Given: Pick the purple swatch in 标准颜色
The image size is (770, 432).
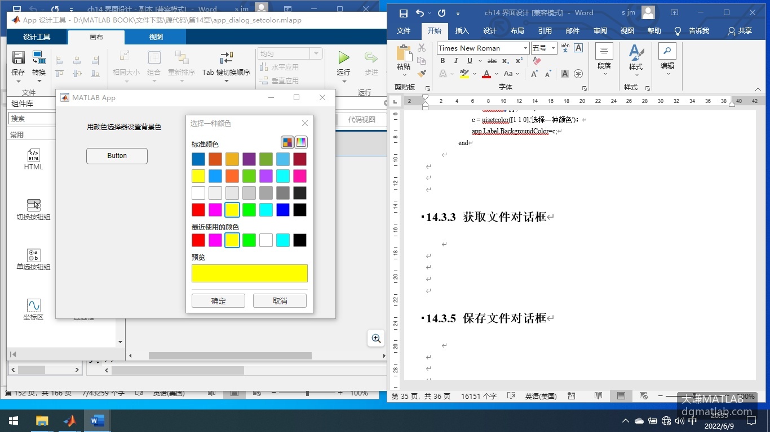Looking at the screenshot, I should tap(249, 159).
